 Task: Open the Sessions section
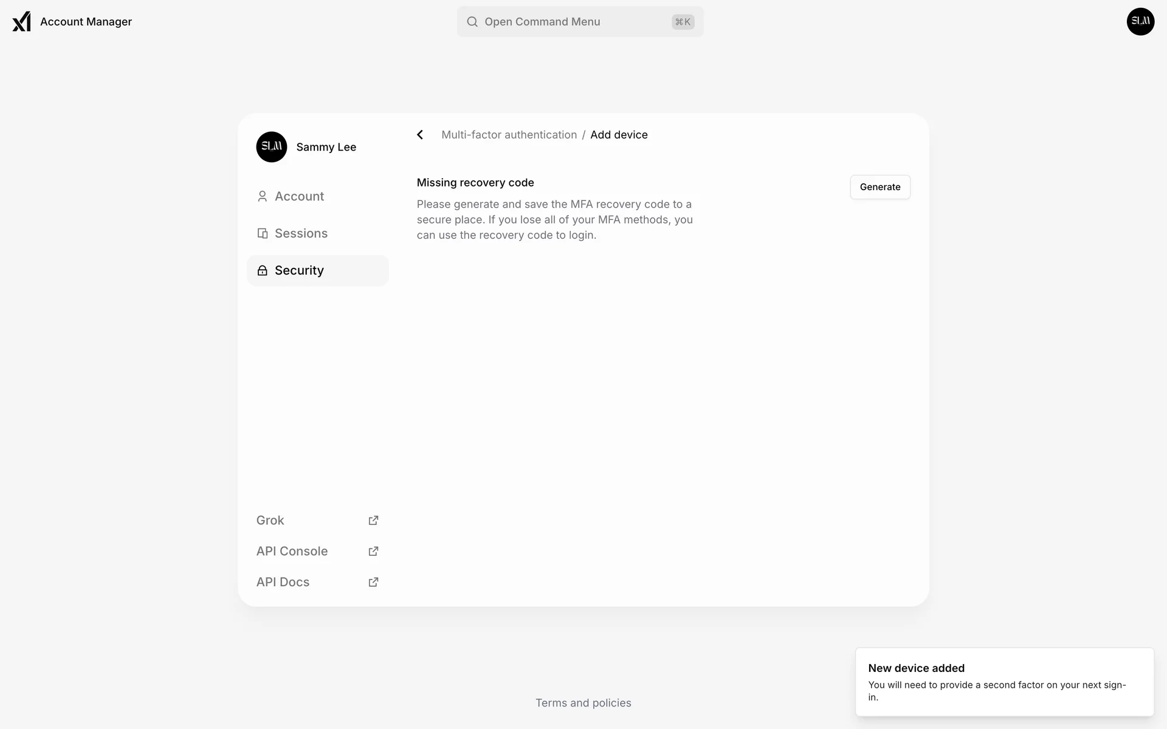[x=301, y=233]
